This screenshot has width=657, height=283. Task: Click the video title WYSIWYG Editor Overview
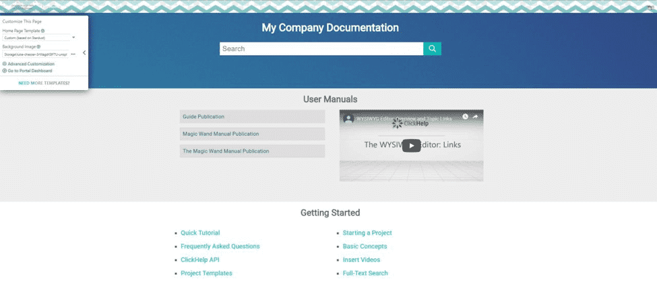[404, 119]
